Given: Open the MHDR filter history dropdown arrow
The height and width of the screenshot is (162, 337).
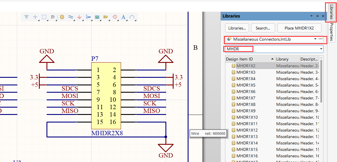Looking at the screenshot, I should pyautogui.click(x=321, y=49).
